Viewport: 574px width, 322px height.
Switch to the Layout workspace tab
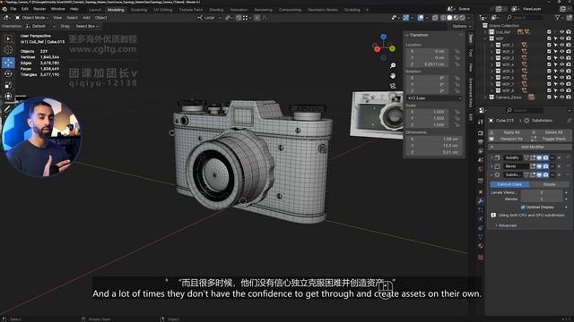point(95,10)
